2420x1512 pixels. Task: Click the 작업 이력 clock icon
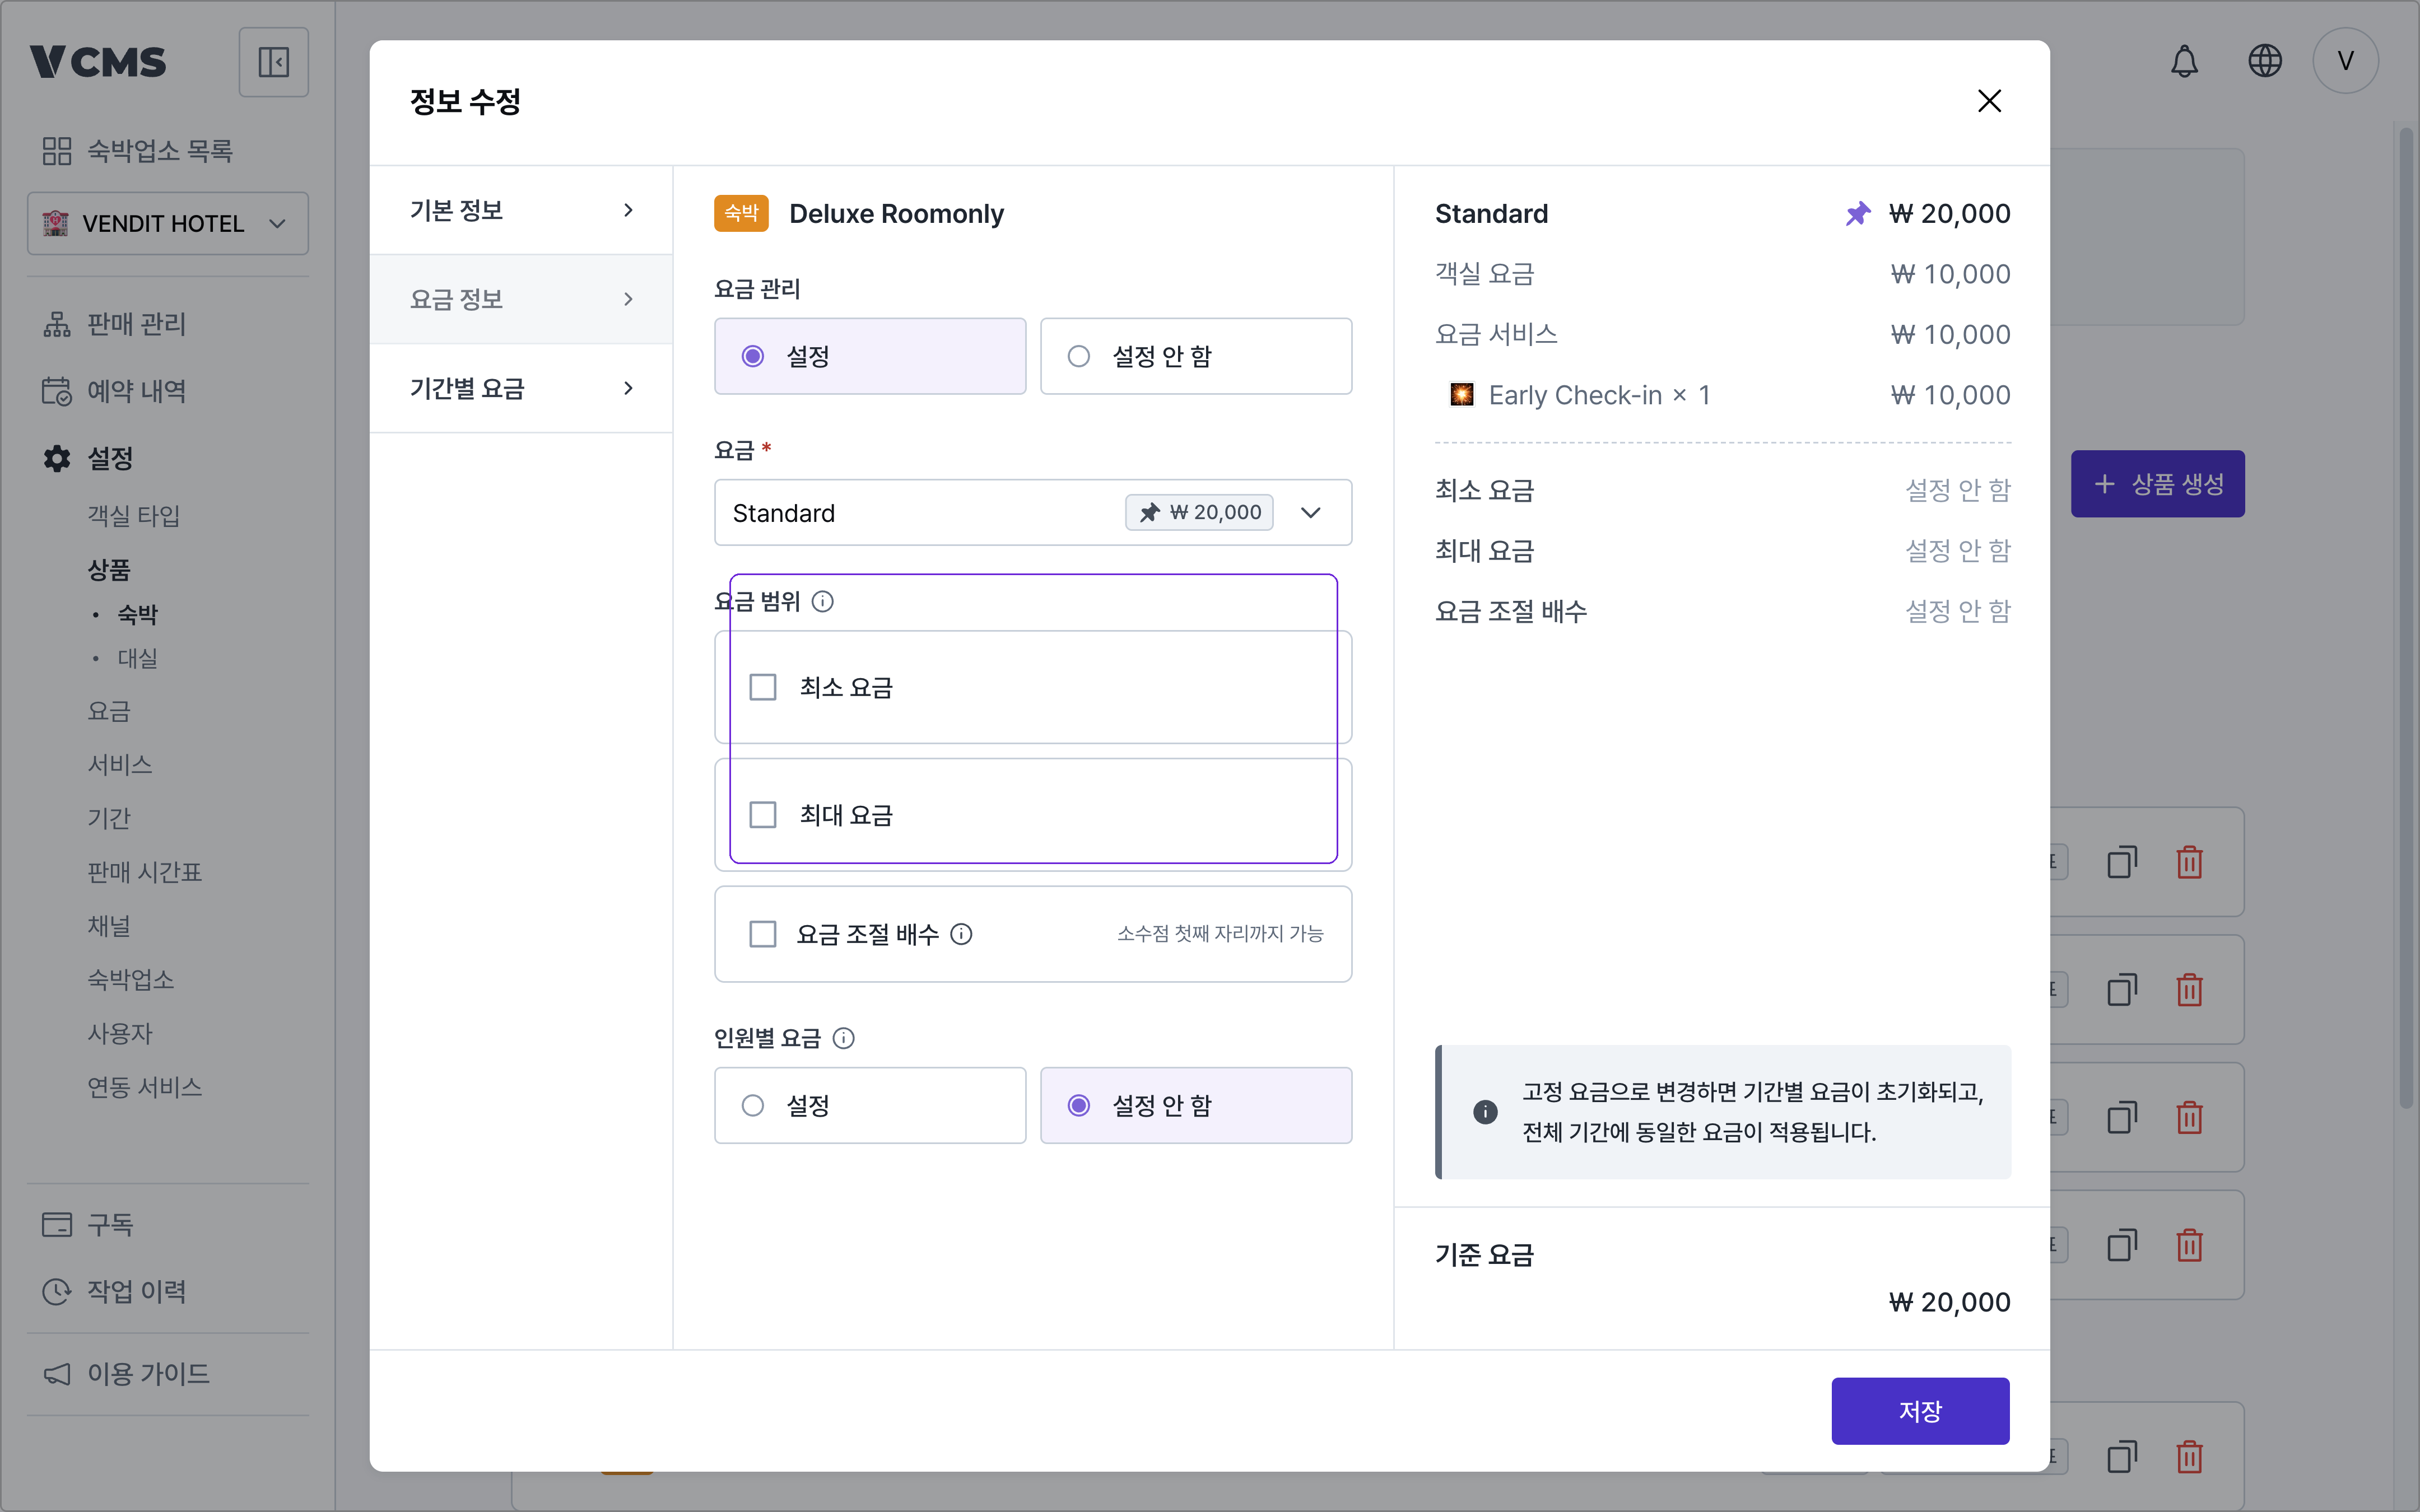point(57,1291)
